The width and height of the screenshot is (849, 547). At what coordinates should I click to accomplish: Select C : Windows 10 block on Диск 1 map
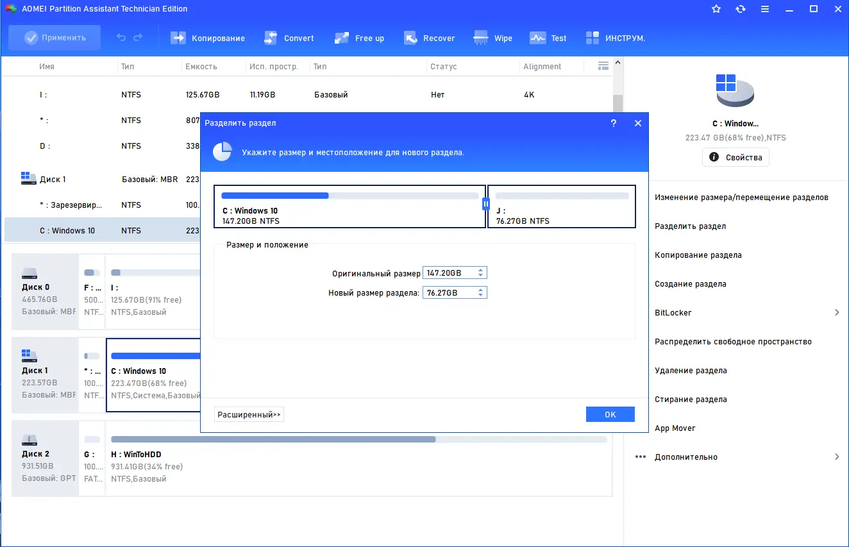pos(154,376)
